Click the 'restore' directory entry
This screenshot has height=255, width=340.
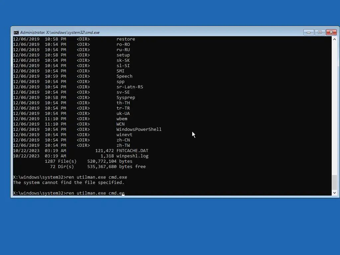point(126,39)
